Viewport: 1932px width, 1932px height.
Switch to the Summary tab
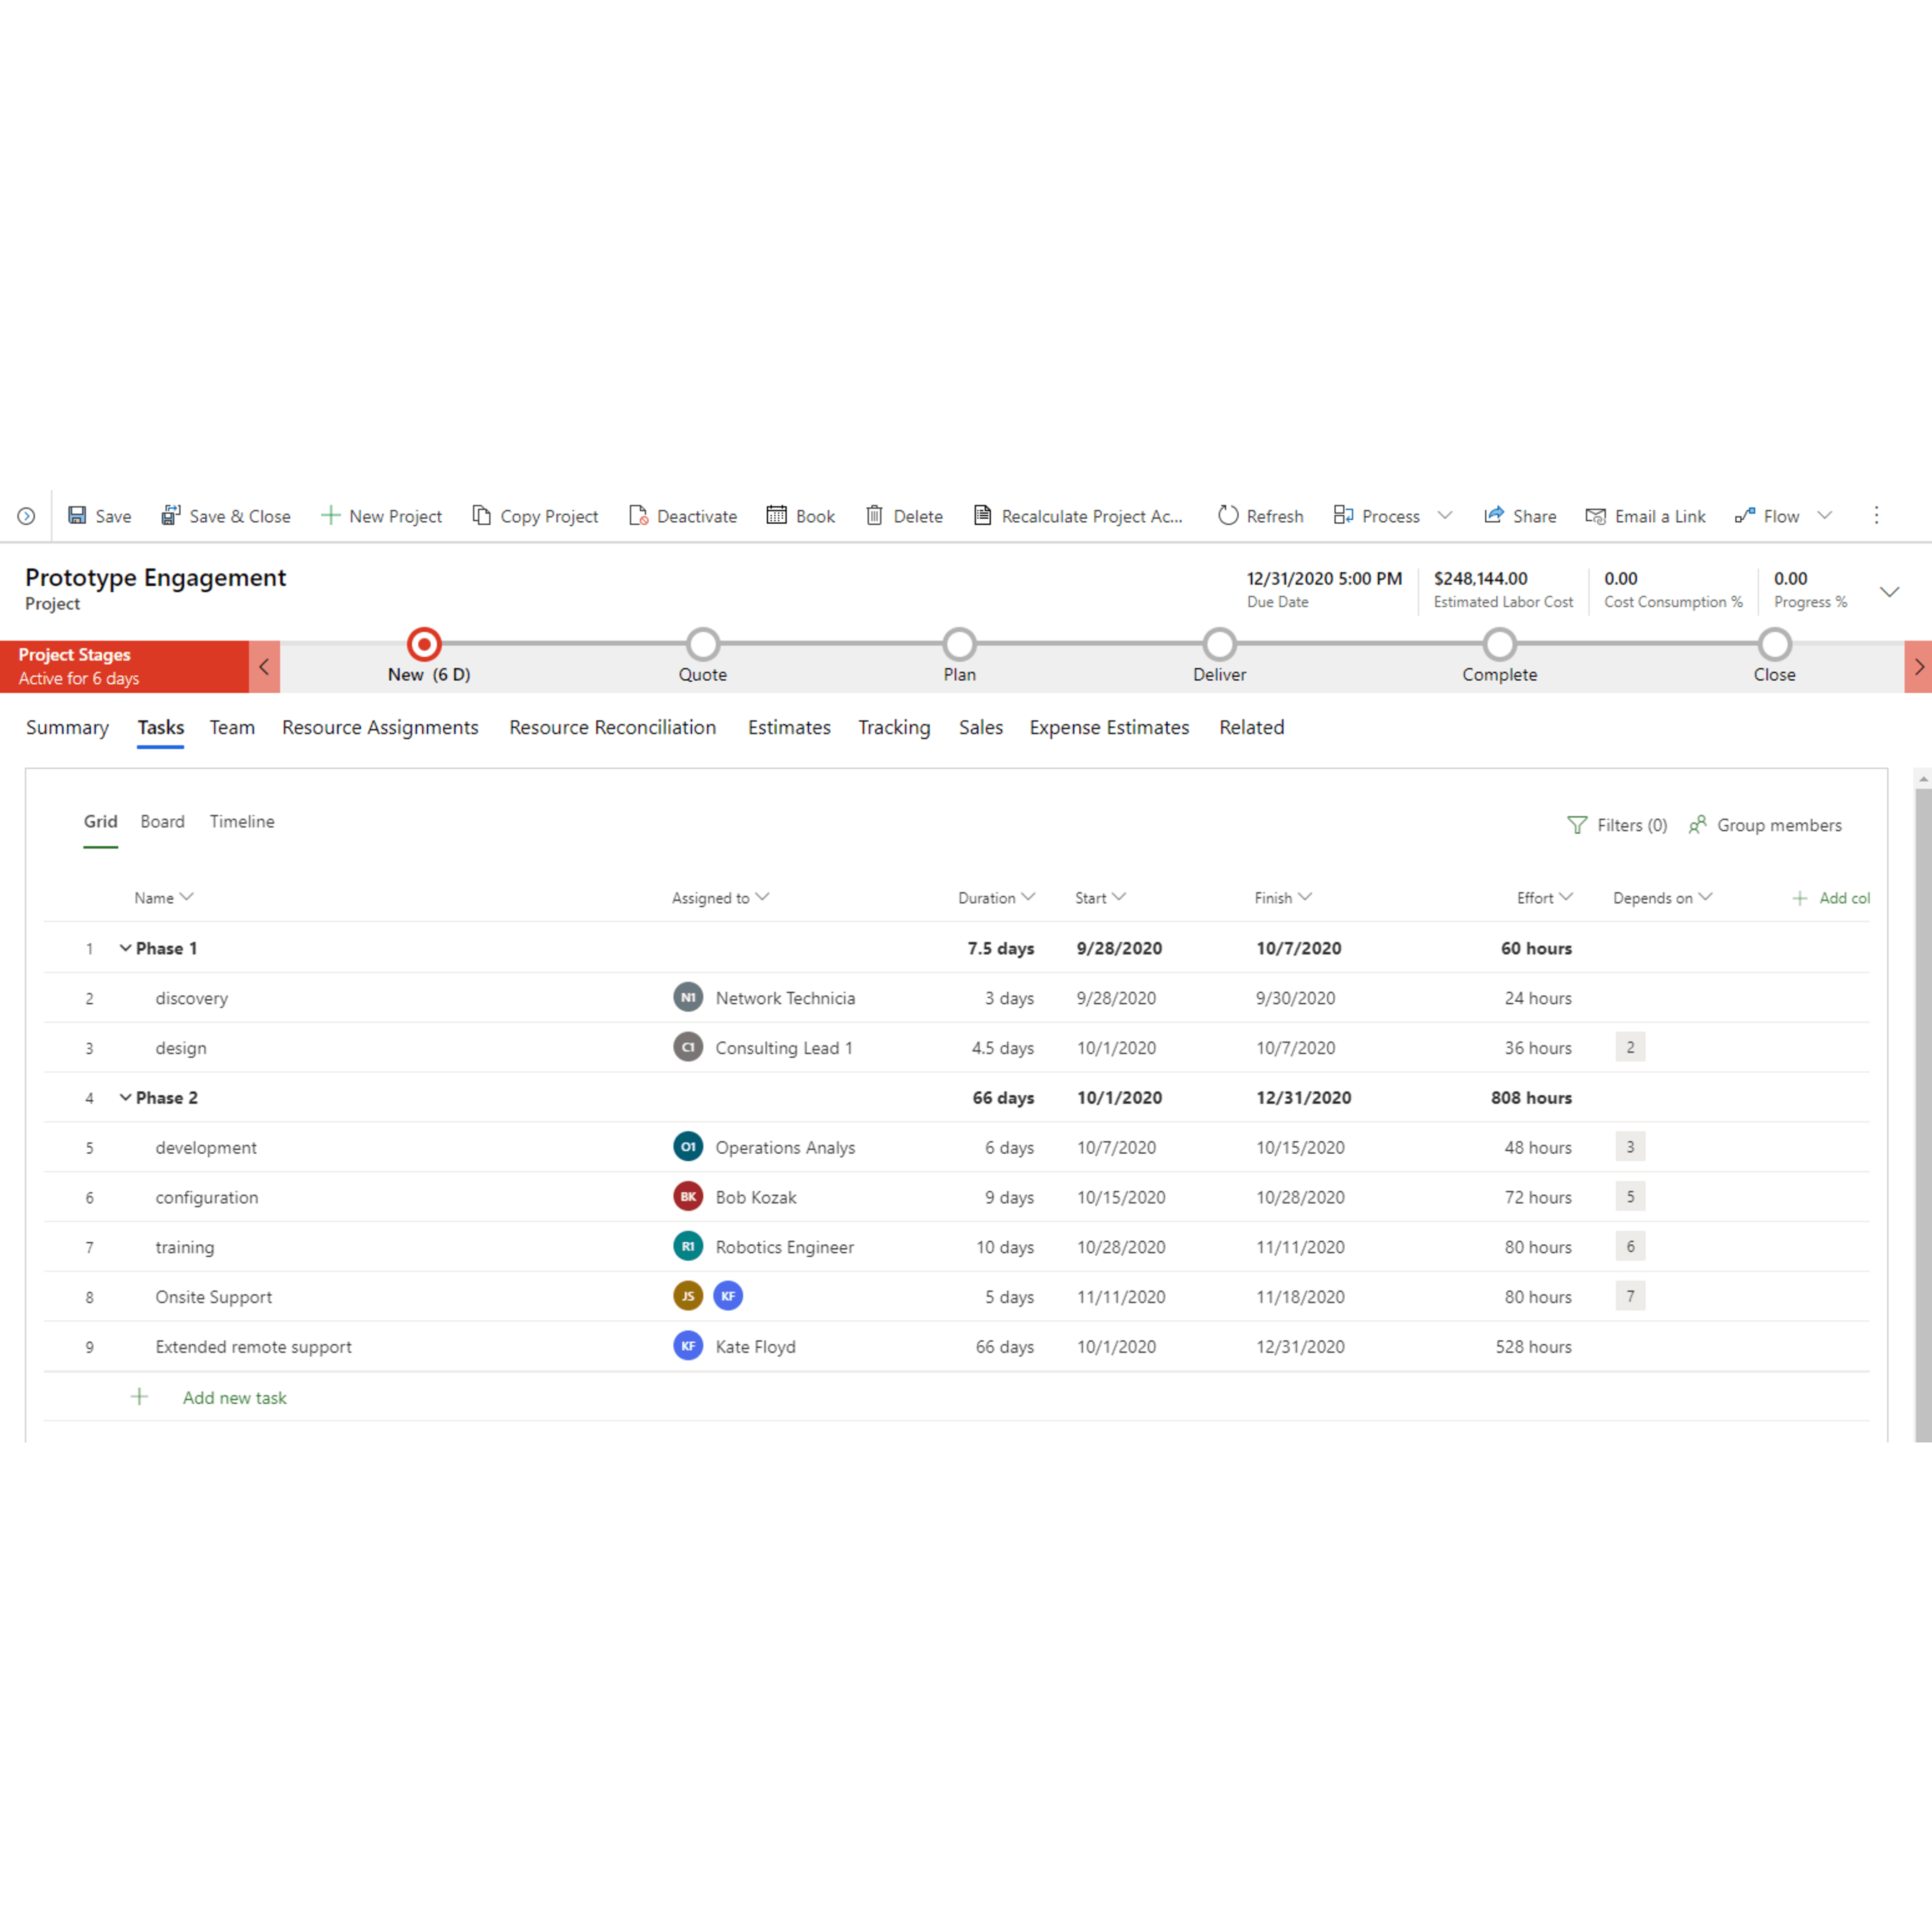[x=67, y=727]
